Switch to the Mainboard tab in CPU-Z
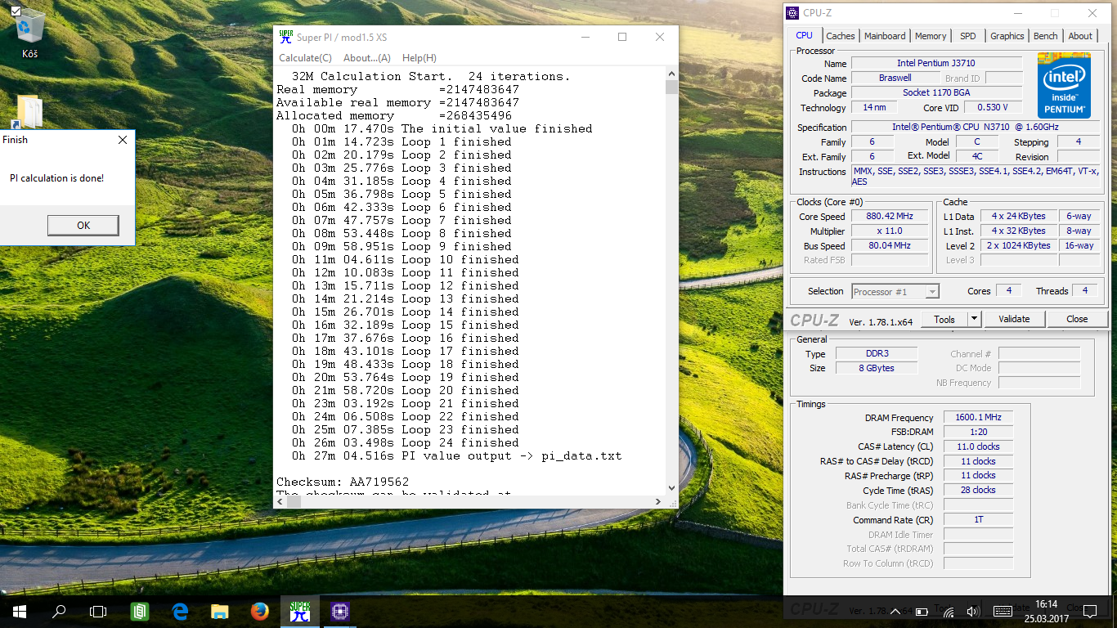This screenshot has height=628, width=1117. click(885, 36)
